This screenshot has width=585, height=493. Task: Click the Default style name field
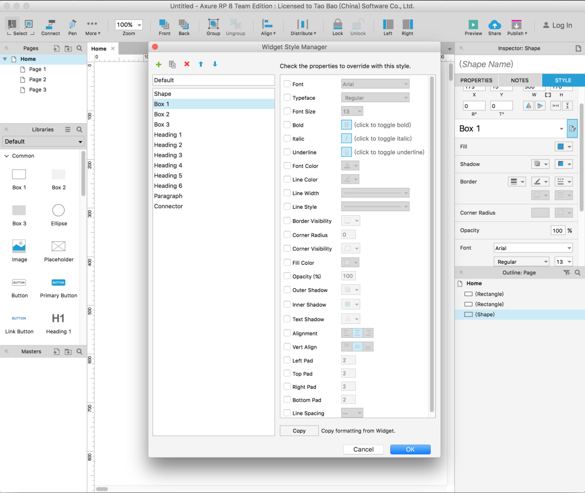point(214,80)
